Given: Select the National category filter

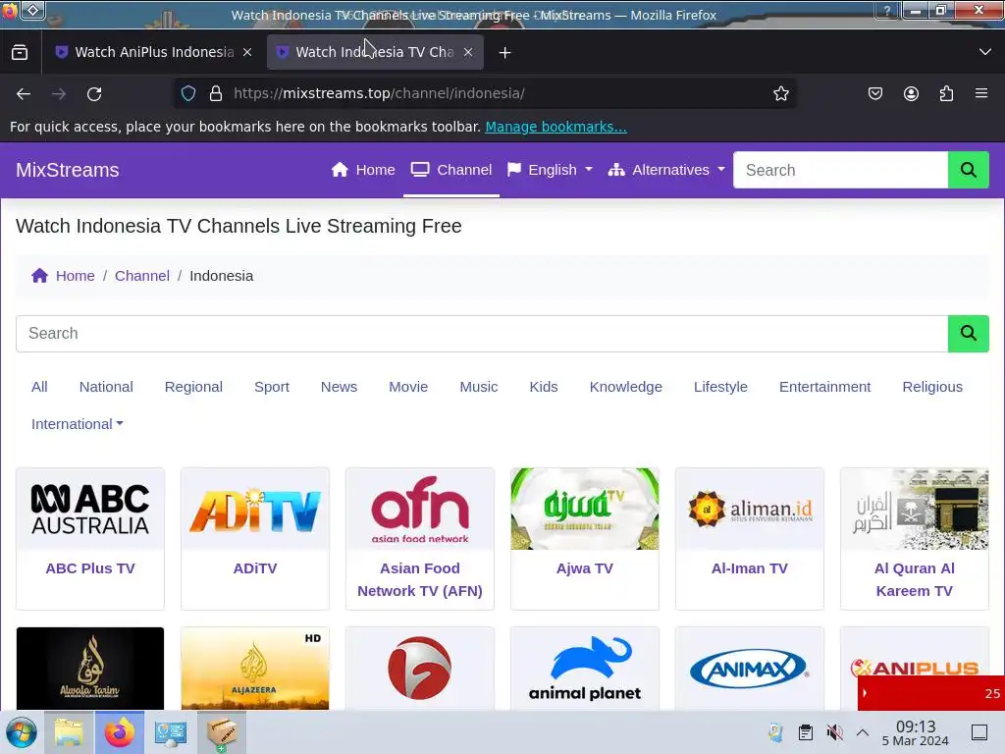Looking at the screenshot, I should 106,387.
